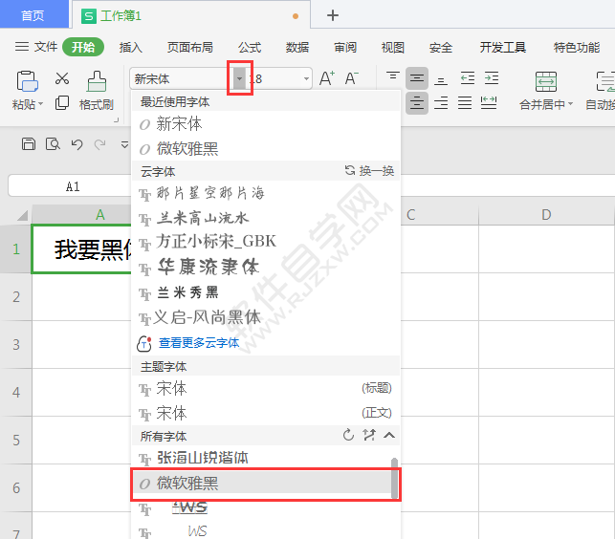Select cloud font 那片星空那片海

[266, 193]
